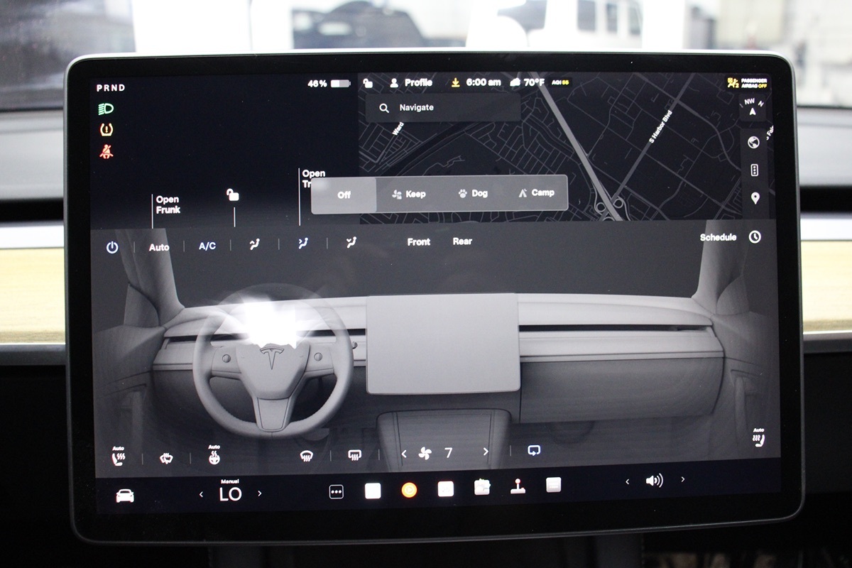Toggle the A/C setting
Viewport: 852px width, 568px height.
tap(207, 246)
